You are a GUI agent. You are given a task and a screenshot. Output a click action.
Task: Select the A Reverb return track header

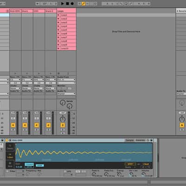[181, 11]
